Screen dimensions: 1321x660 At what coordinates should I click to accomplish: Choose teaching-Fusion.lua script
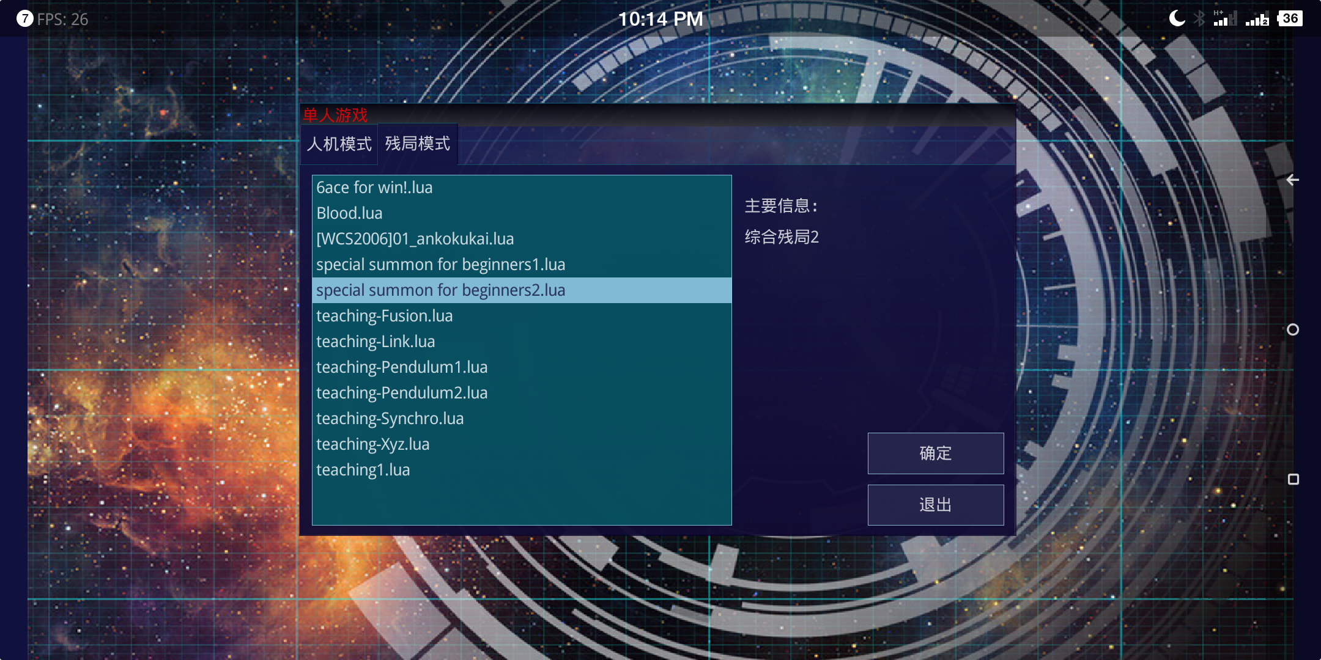[522, 316]
